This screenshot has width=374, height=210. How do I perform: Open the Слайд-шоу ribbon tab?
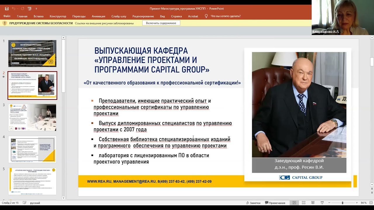coord(119,16)
